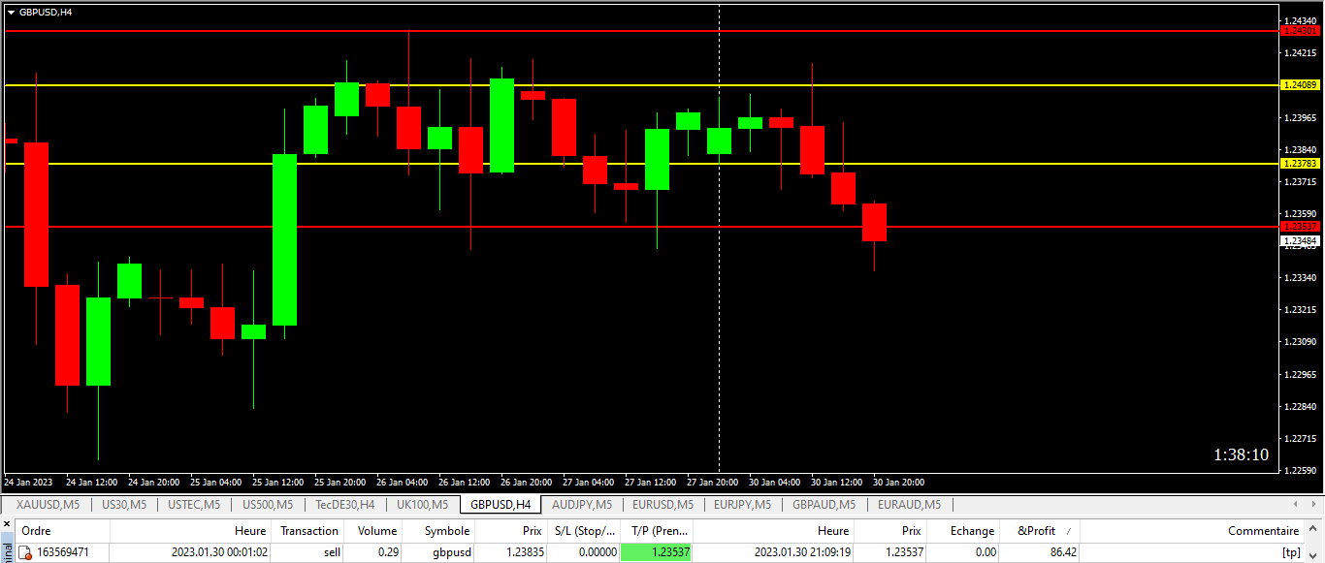Sort by the Transaction column header
The image size is (1325, 563).
(309, 531)
